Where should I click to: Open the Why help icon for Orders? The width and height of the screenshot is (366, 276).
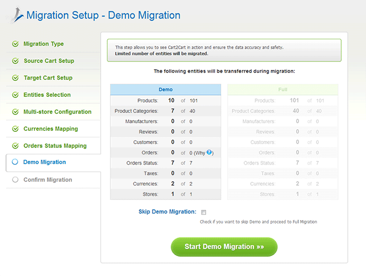pos(209,152)
